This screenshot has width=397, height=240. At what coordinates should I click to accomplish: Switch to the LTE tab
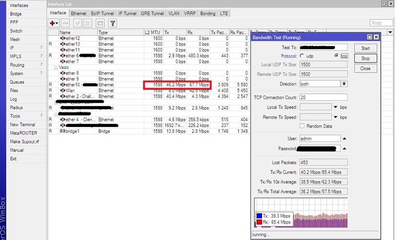pos(224,13)
